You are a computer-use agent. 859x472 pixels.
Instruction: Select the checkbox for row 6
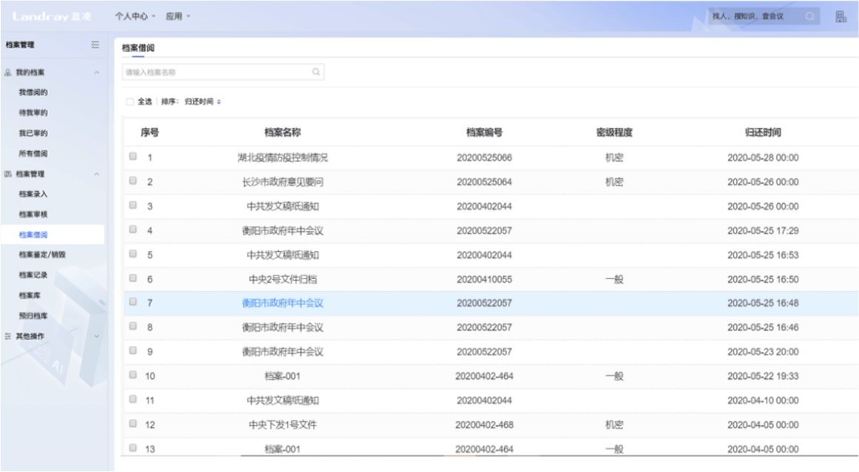(133, 278)
